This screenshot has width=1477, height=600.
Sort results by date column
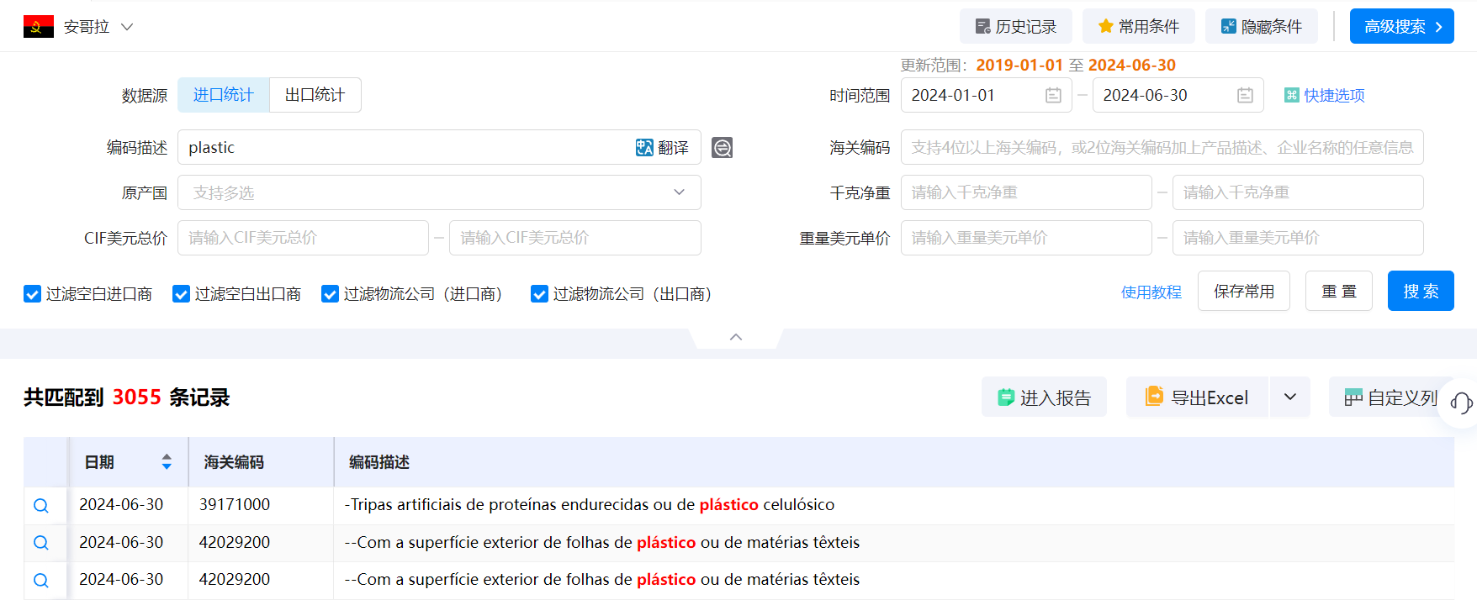coord(167,462)
